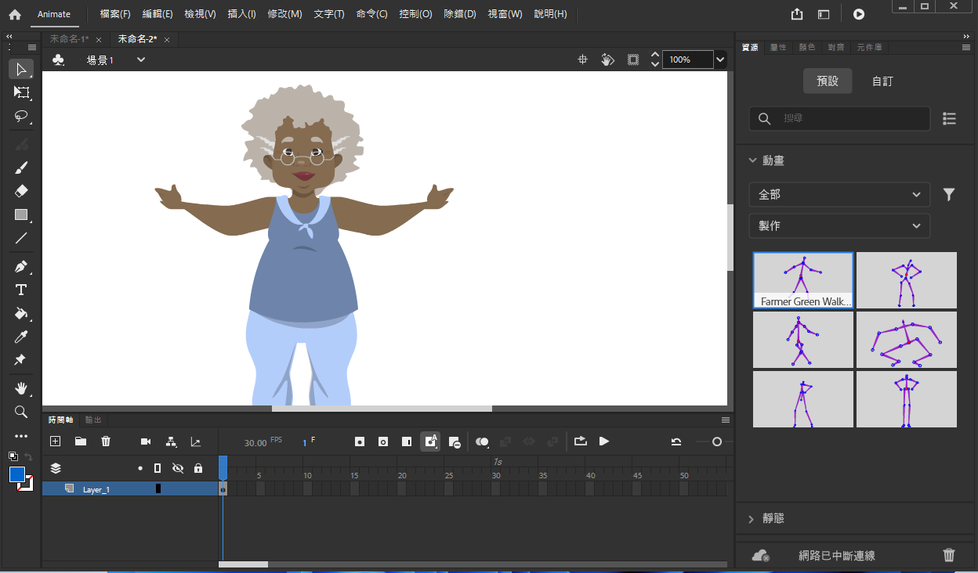
Task: Switch to the 未命名-1* document tab
Action: point(69,38)
